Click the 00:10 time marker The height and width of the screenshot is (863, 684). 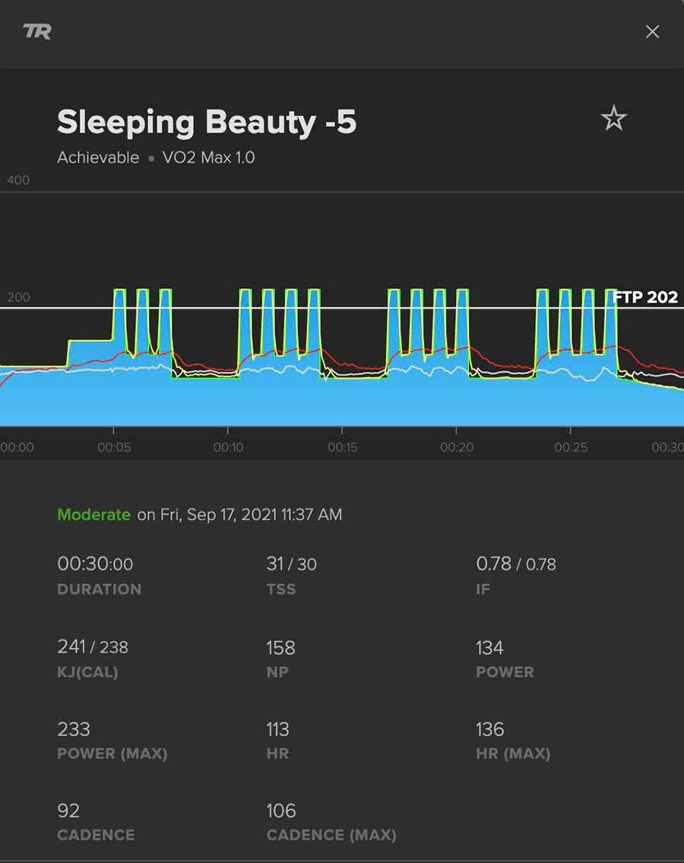pos(228,447)
